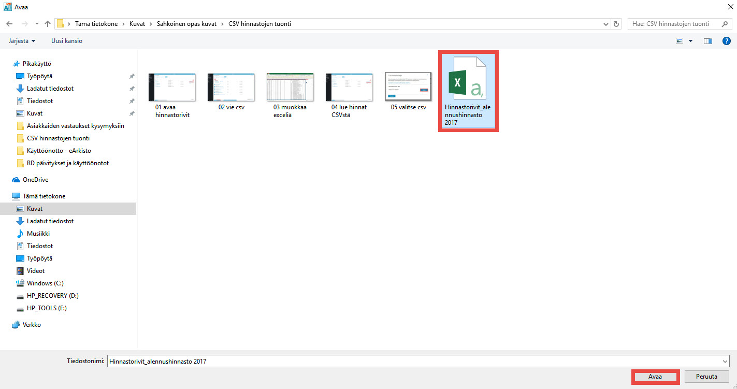Image resolution: width=737 pixels, height=389 pixels.
Task: Refresh the folder view
Action: tap(616, 24)
